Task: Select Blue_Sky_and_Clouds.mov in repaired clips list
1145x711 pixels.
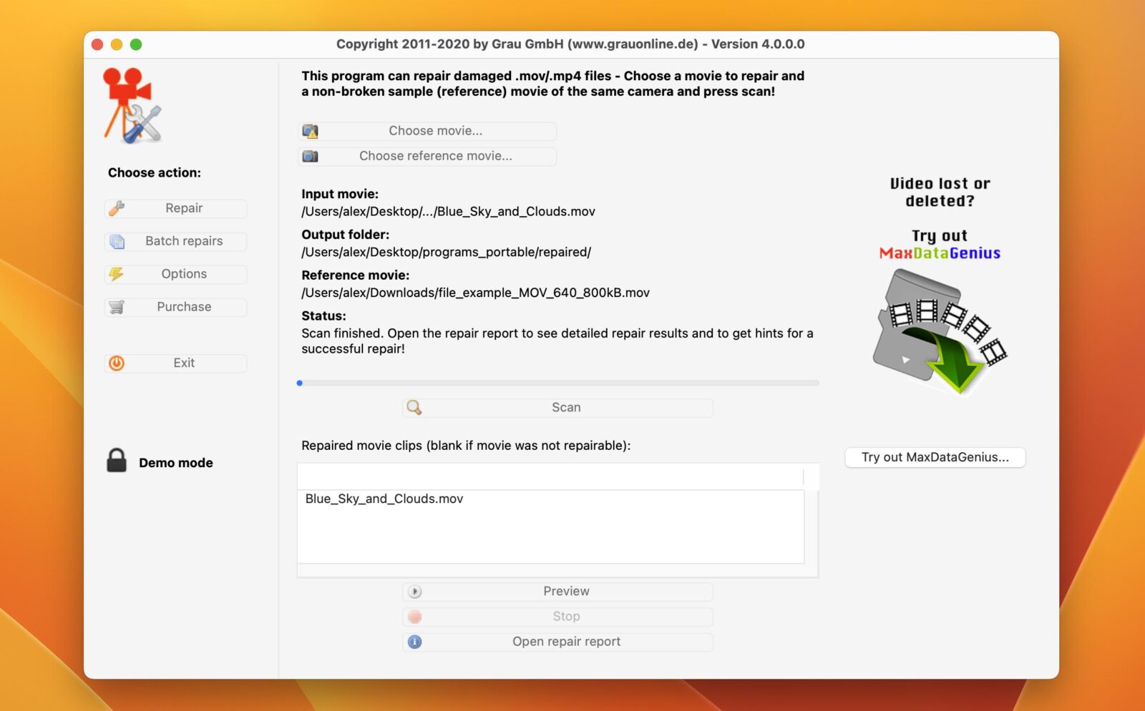Action: [x=384, y=499]
